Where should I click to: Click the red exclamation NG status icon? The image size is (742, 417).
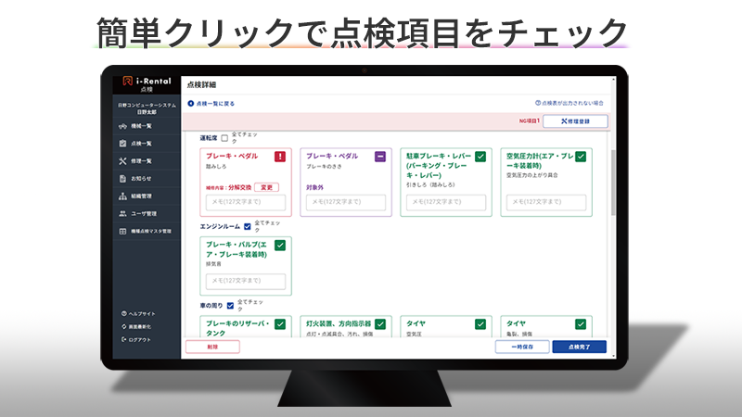[281, 158]
